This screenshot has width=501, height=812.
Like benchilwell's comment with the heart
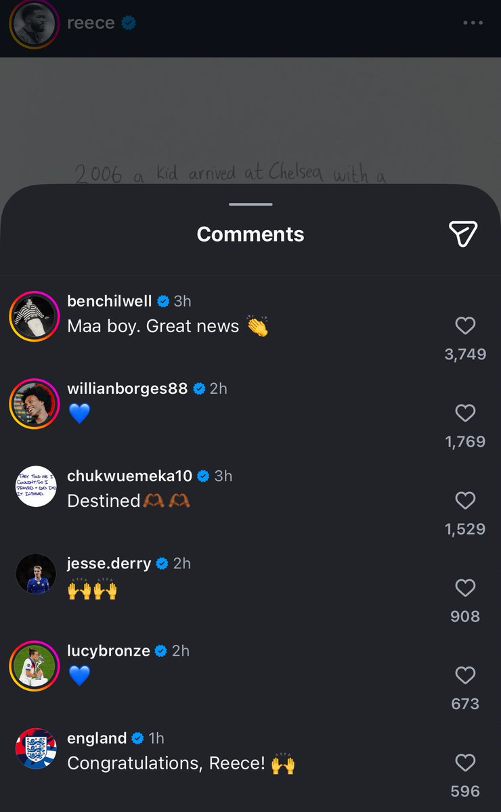click(465, 326)
